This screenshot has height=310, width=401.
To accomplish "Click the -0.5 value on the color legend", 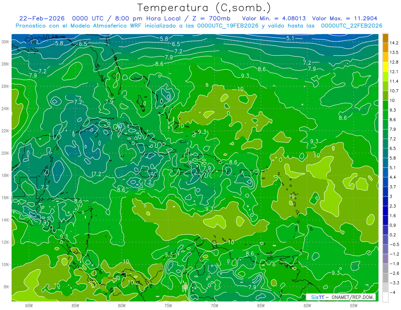I will (x=394, y=244).
